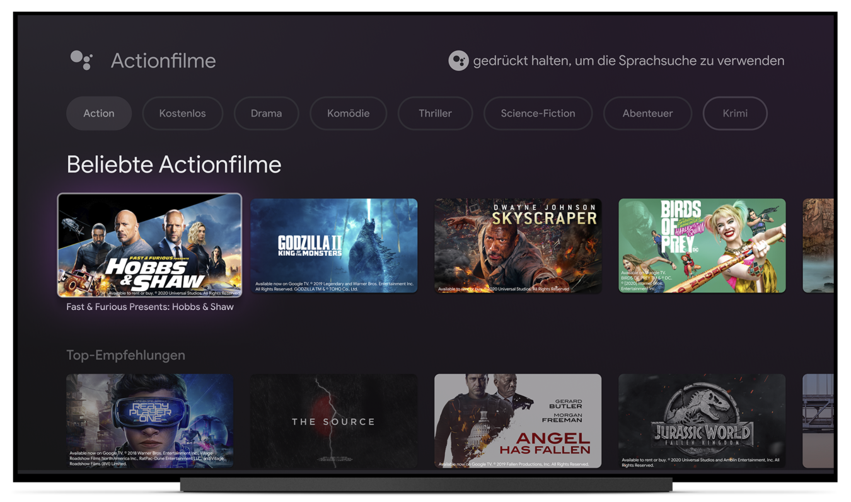Open the Jurassic World Fallen Kingdom poster

(702, 421)
